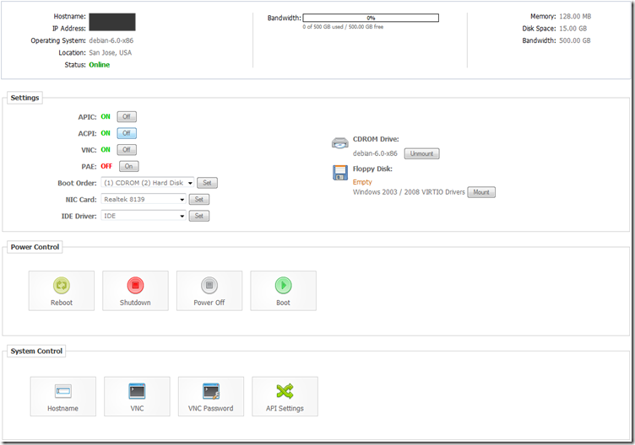Click the System Control section heading
This screenshot has width=635, height=445.
point(36,351)
